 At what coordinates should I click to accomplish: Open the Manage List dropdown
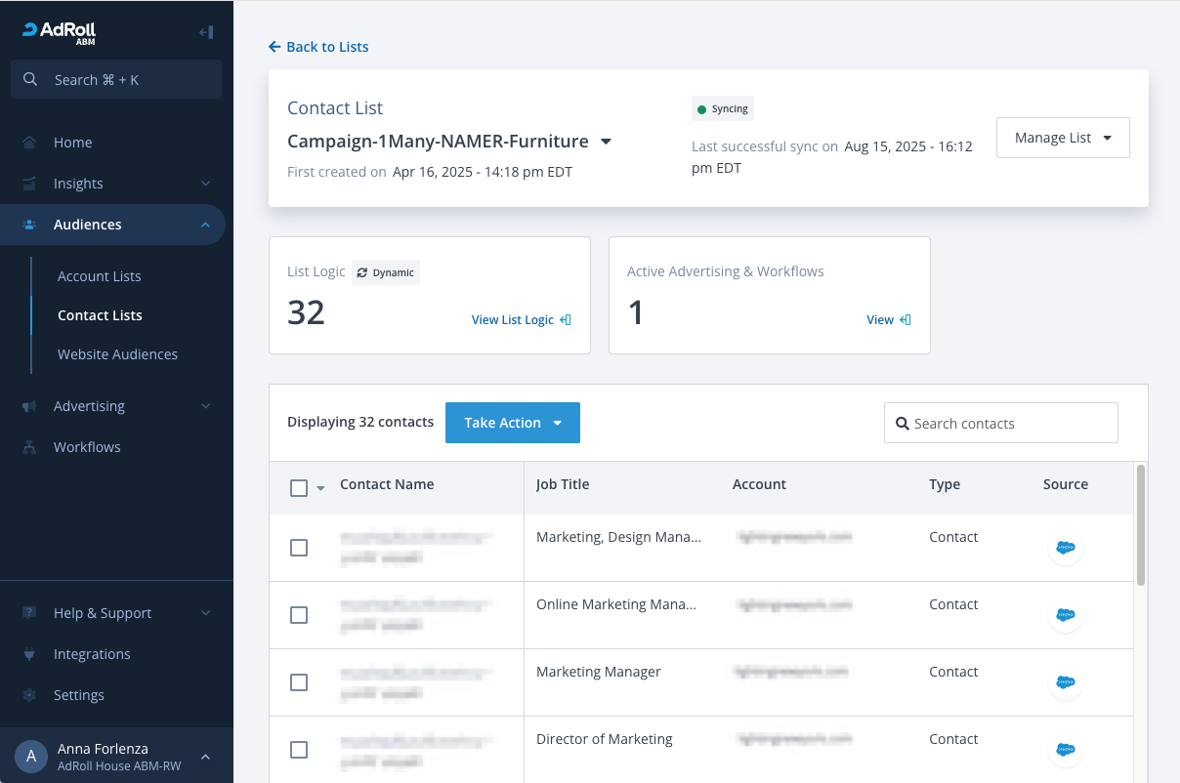1063,138
